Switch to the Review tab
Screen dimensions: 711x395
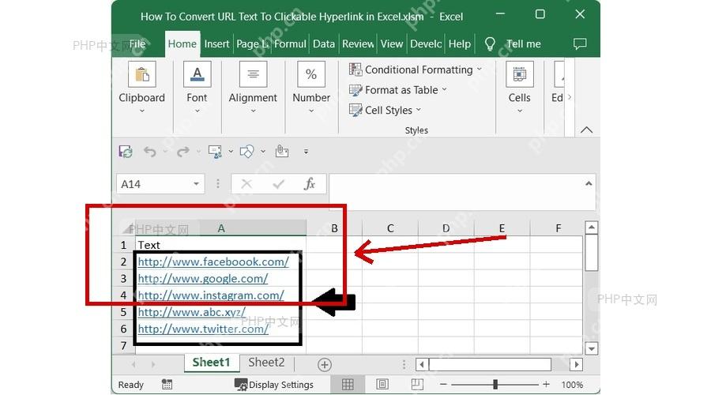coord(358,44)
